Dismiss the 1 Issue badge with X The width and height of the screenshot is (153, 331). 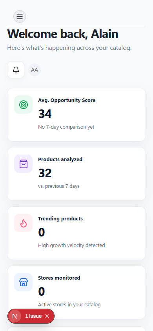coord(47,316)
